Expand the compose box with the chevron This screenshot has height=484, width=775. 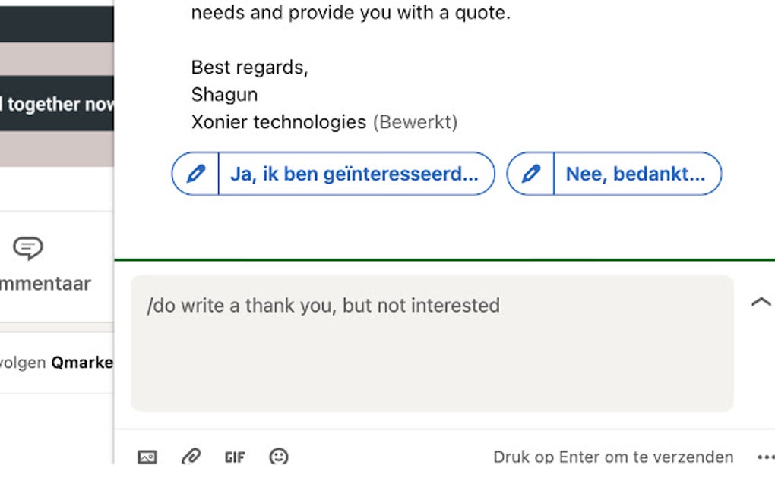click(x=761, y=302)
